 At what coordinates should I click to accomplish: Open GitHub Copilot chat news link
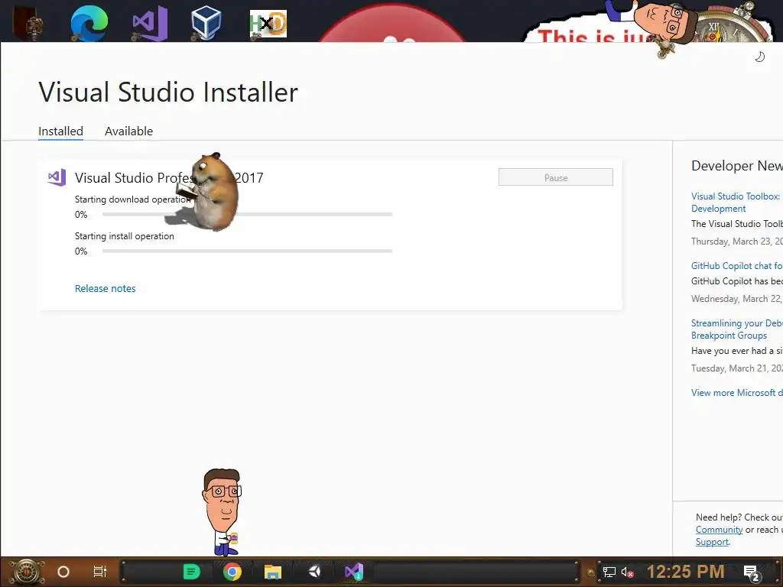(736, 266)
